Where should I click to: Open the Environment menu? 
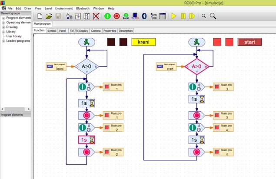pyautogui.click(x=64, y=8)
